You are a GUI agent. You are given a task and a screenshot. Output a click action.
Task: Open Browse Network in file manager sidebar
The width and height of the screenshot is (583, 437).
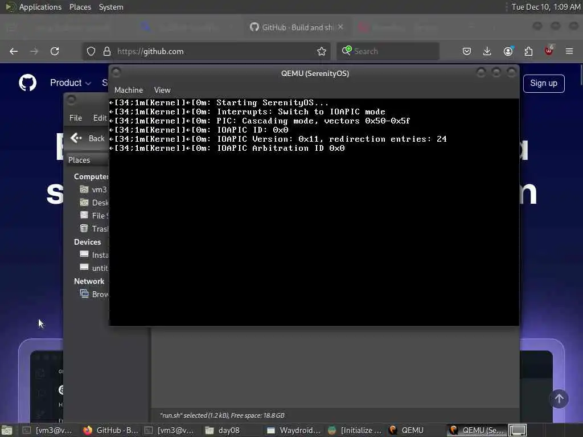(x=94, y=294)
